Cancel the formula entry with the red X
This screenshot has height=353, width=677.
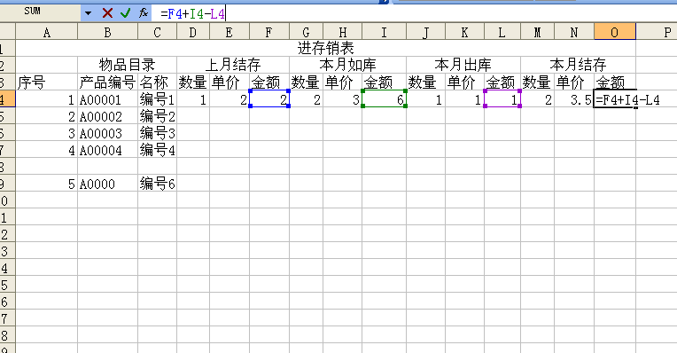107,13
